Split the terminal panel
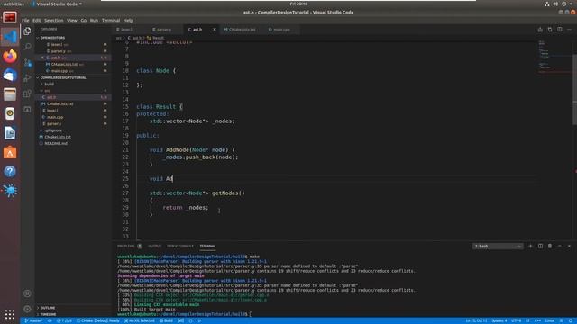The image size is (577, 324). coord(540,246)
